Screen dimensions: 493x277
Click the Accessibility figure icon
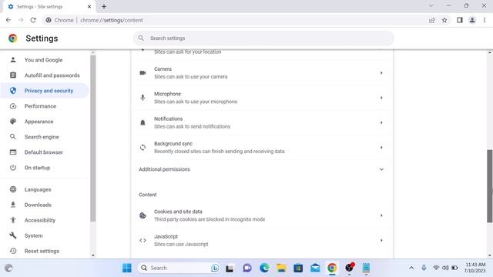pos(13,220)
